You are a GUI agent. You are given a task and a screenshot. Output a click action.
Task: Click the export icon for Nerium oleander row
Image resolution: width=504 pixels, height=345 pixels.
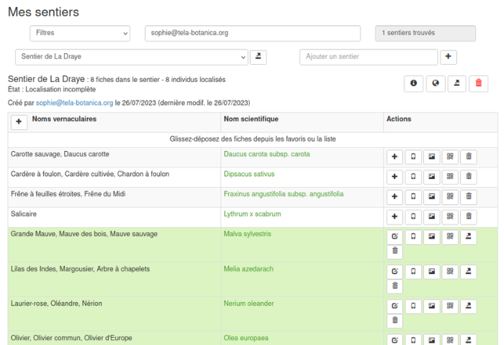(x=468, y=305)
